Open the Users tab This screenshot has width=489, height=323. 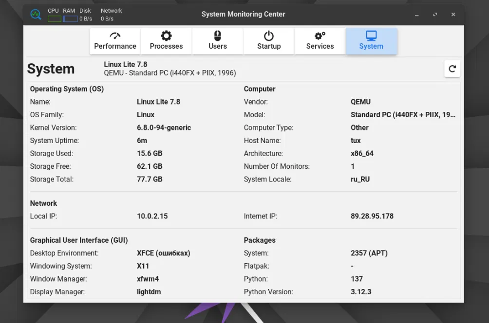[x=217, y=41]
